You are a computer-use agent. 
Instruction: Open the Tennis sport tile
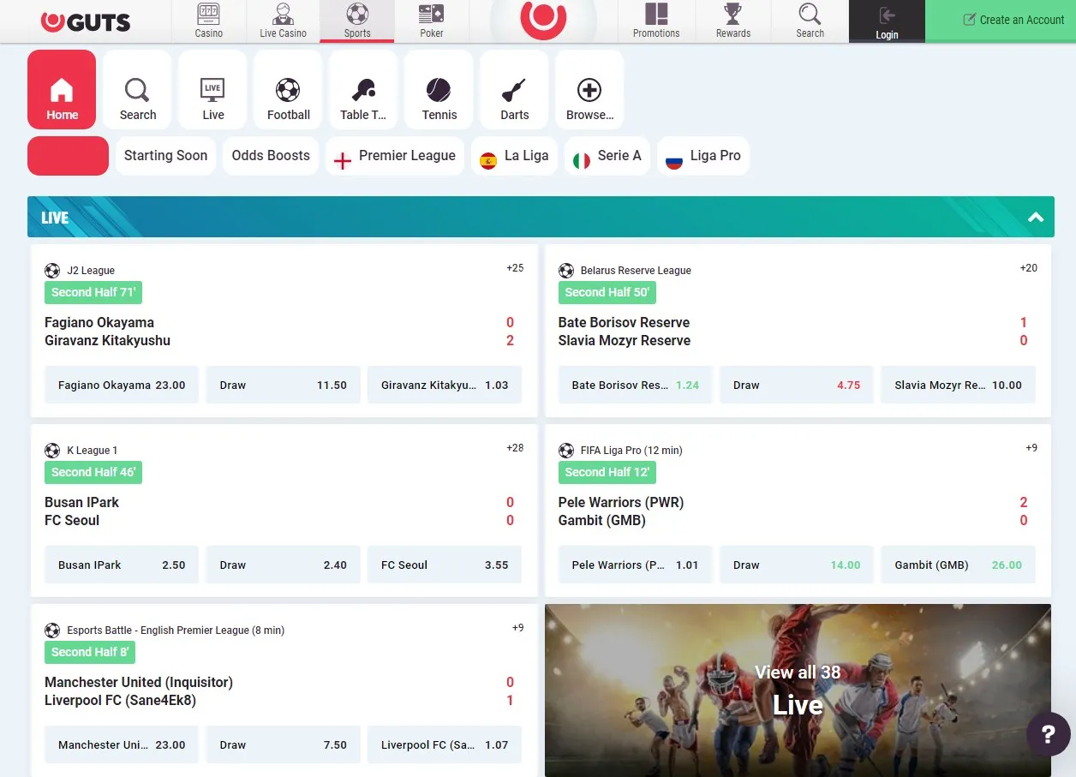[439, 90]
